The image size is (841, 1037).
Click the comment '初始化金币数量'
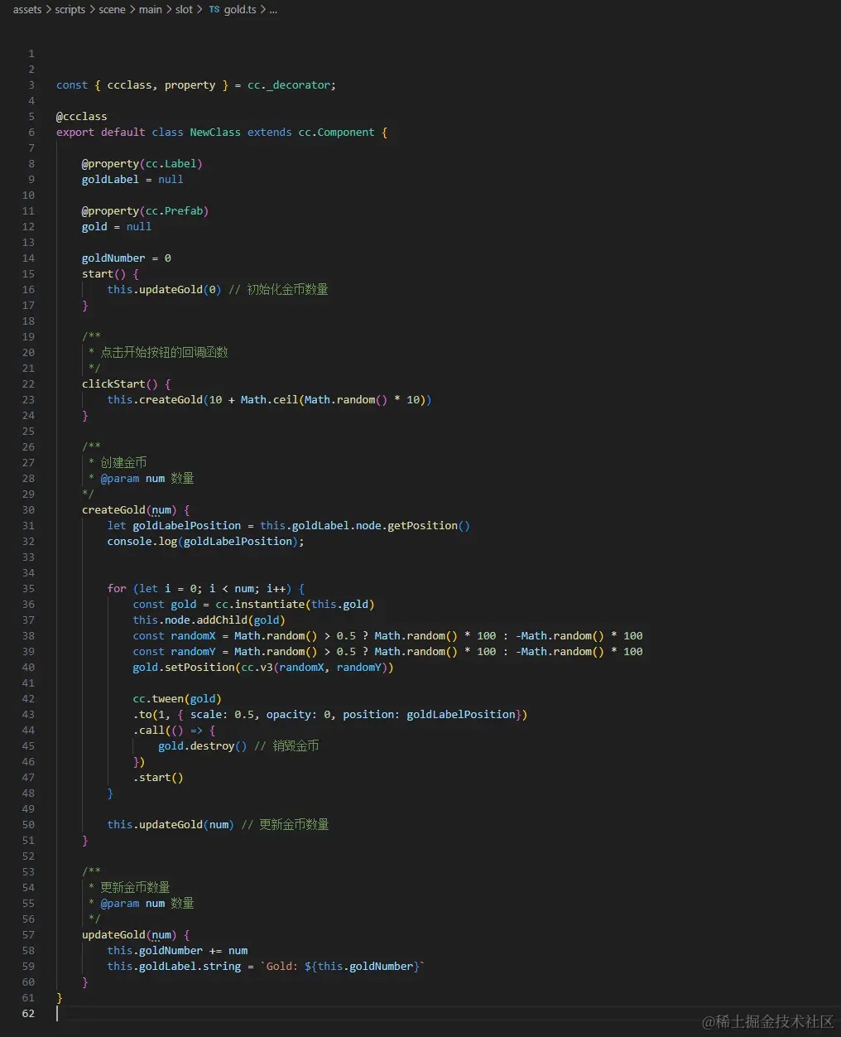point(287,290)
